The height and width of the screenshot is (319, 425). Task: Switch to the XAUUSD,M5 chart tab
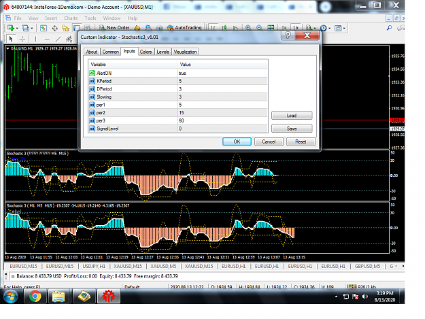pyautogui.click(x=163, y=267)
